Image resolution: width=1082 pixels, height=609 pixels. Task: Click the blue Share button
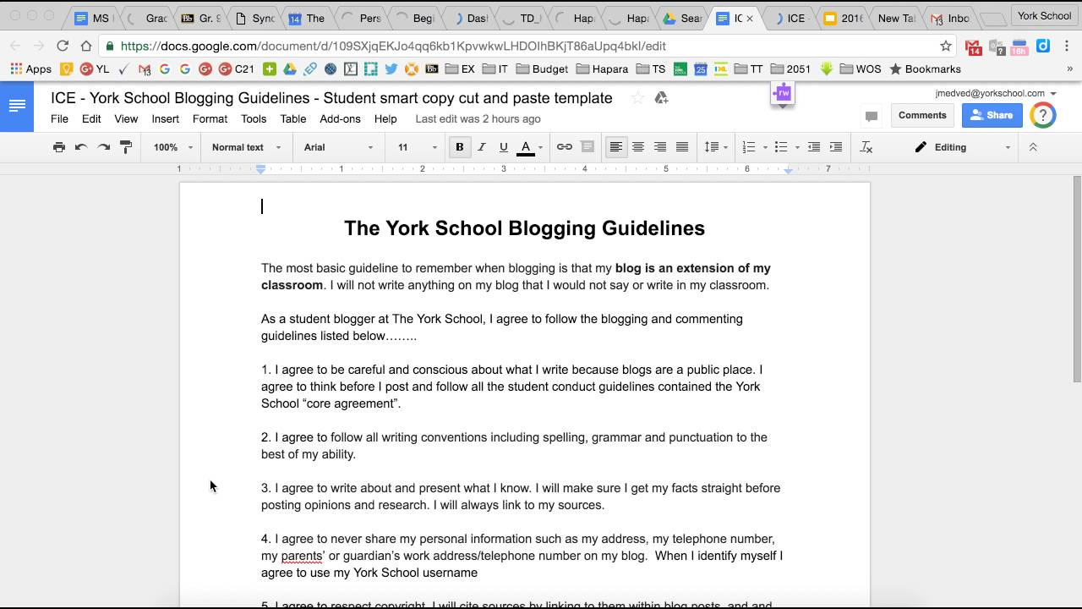[992, 115]
